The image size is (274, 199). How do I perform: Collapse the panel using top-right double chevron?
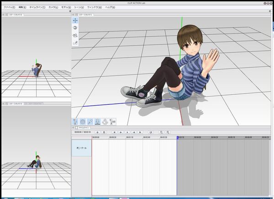pyautogui.click(x=271, y=11)
